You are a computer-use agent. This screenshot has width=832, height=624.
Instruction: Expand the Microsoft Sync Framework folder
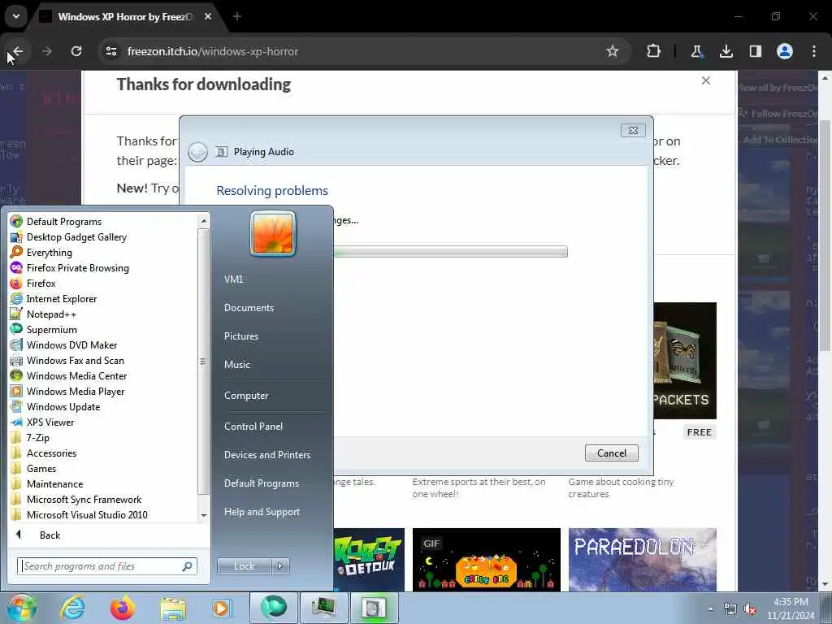[x=84, y=499]
